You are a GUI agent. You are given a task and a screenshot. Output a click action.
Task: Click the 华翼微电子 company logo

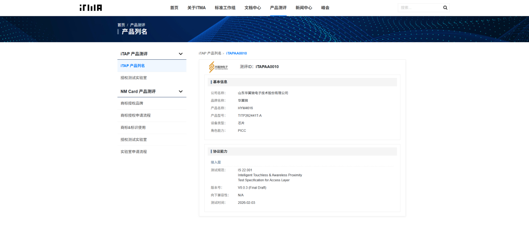pyautogui.click(x=218, y=67)
